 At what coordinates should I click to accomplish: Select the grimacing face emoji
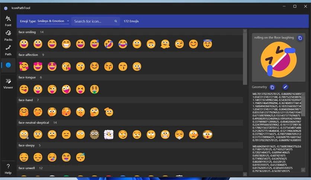[x=165, y=134]
